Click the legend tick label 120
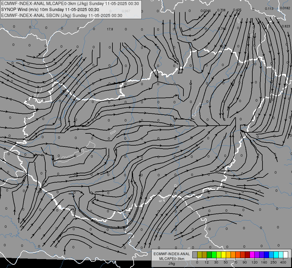Screen dimensions: 292x268 pos(254,262)
